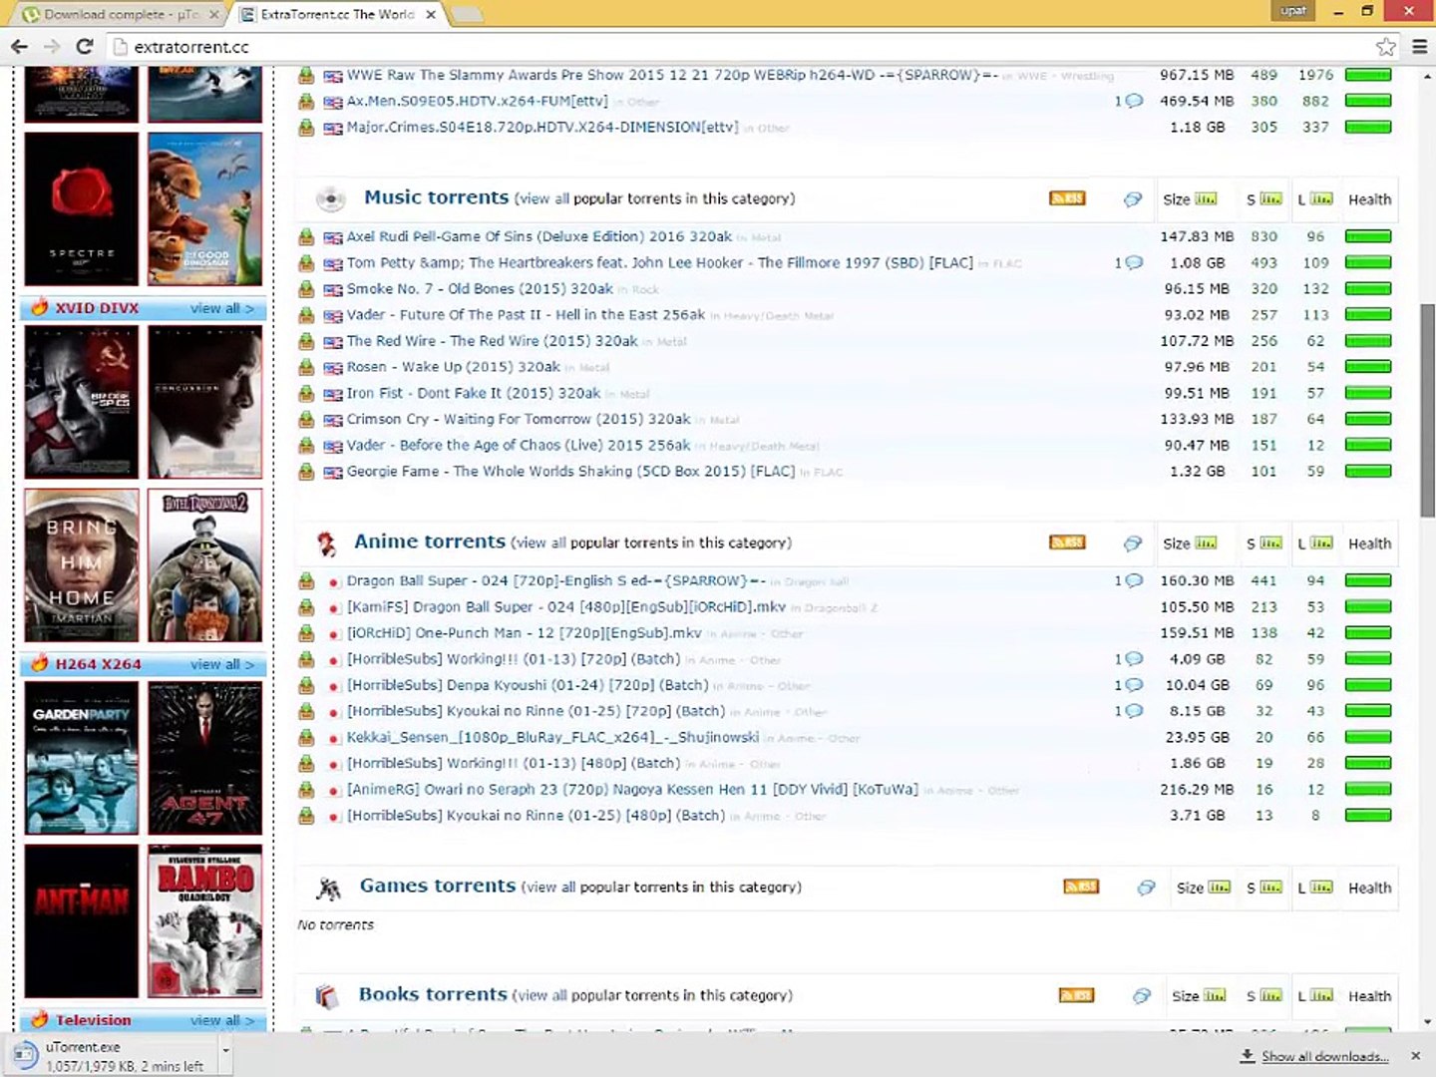Open the Garden Party poster thumbnail

click(82, 759)
